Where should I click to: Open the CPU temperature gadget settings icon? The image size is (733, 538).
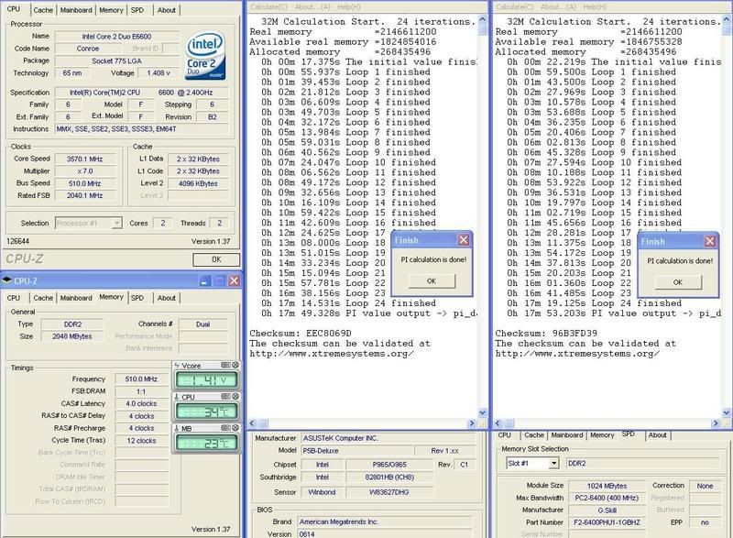point(225,396)
